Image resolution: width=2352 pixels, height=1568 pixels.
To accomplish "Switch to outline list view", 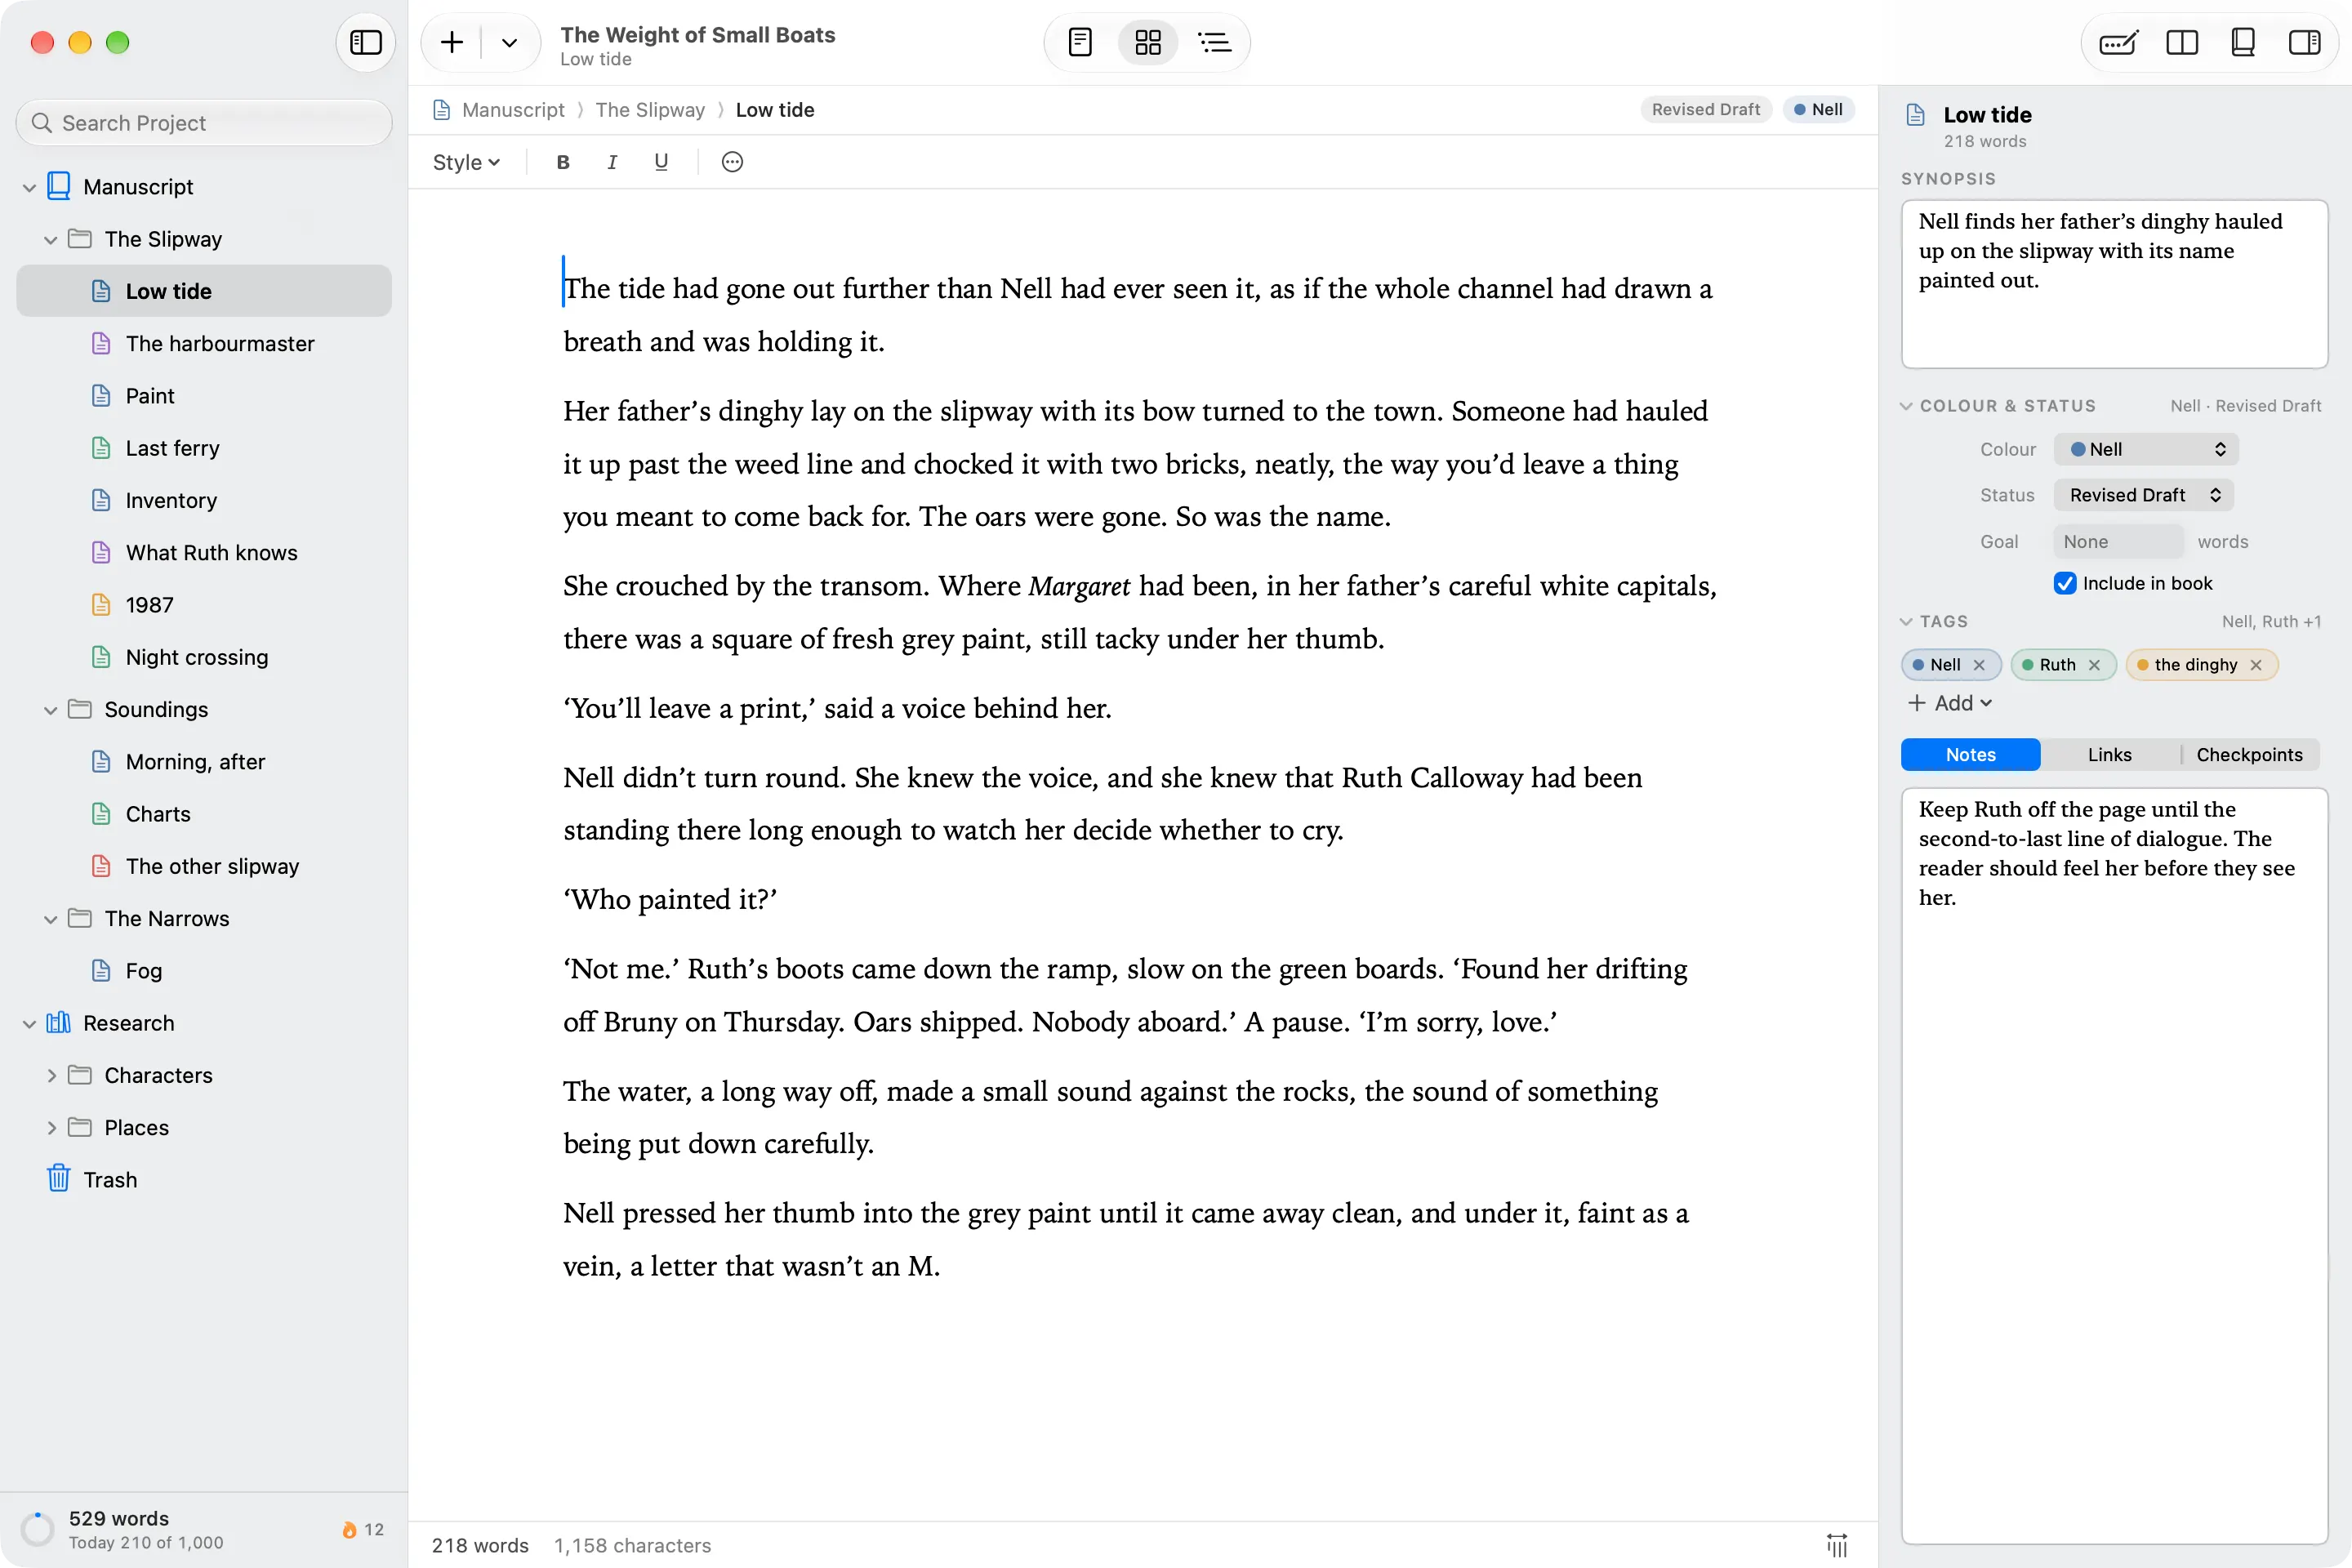I will [x=1214, y=42].
